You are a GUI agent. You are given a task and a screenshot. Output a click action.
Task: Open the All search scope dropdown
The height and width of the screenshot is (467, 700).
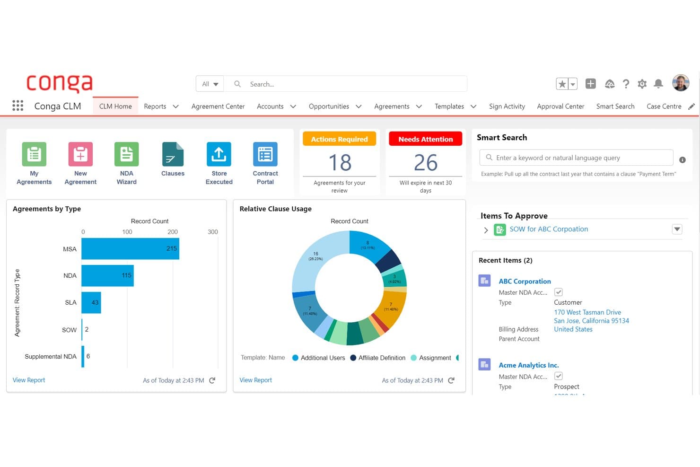coord(210,84)
